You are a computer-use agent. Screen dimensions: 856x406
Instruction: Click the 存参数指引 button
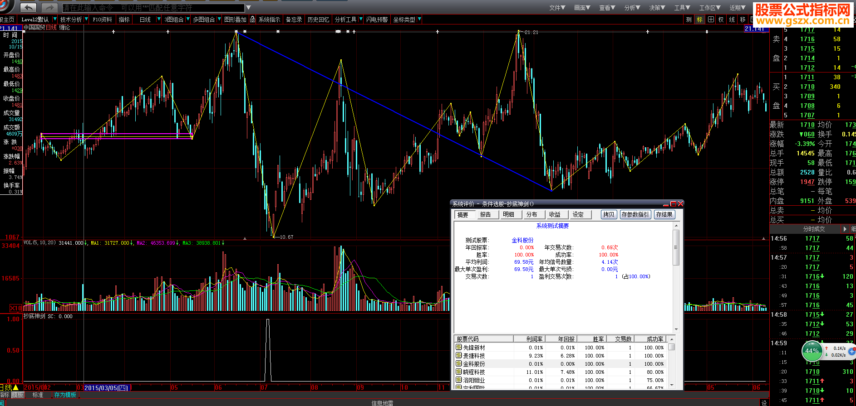[635, 215]
